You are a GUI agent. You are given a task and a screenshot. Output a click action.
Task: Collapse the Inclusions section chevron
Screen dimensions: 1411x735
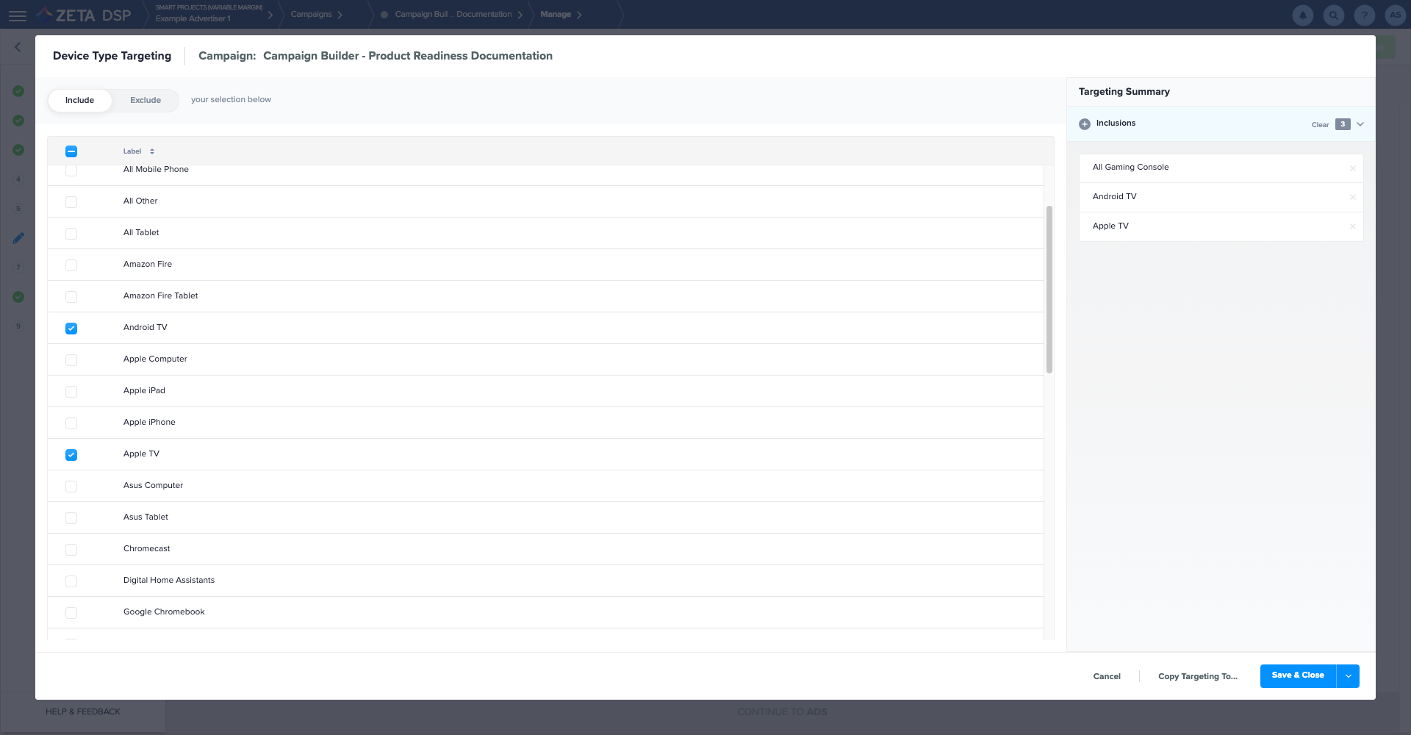1360,124
